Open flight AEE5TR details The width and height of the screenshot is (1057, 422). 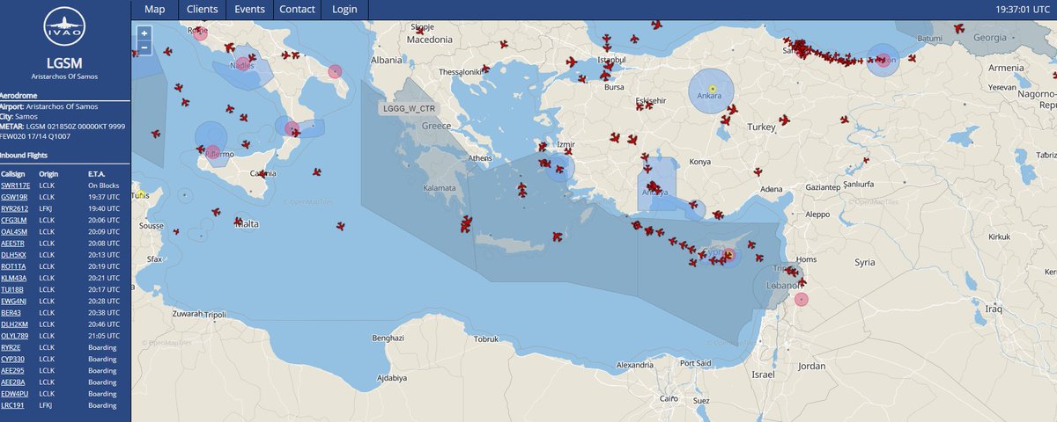click(x=13, y=243)
